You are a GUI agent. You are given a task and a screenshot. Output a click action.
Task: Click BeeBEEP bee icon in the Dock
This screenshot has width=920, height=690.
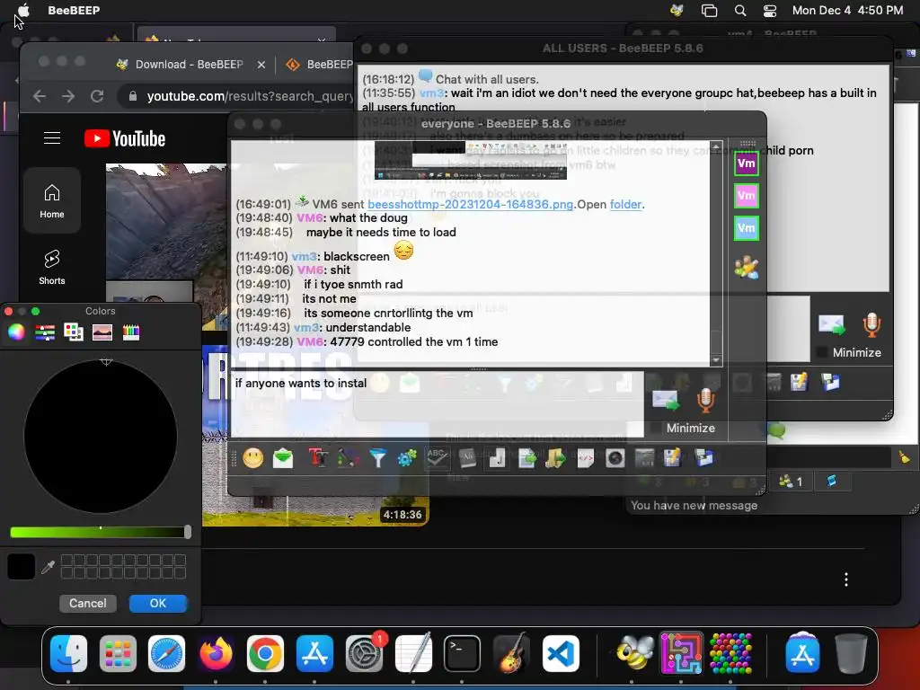pos(635,652)
